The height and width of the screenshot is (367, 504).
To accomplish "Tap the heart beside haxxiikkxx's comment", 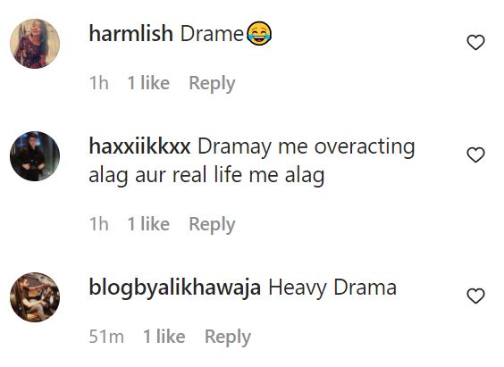I will tap(475, 154).
